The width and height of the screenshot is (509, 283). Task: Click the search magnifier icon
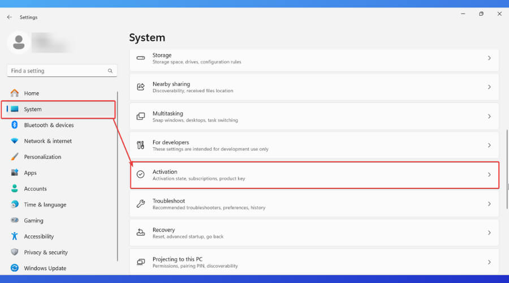click(110, 71)
